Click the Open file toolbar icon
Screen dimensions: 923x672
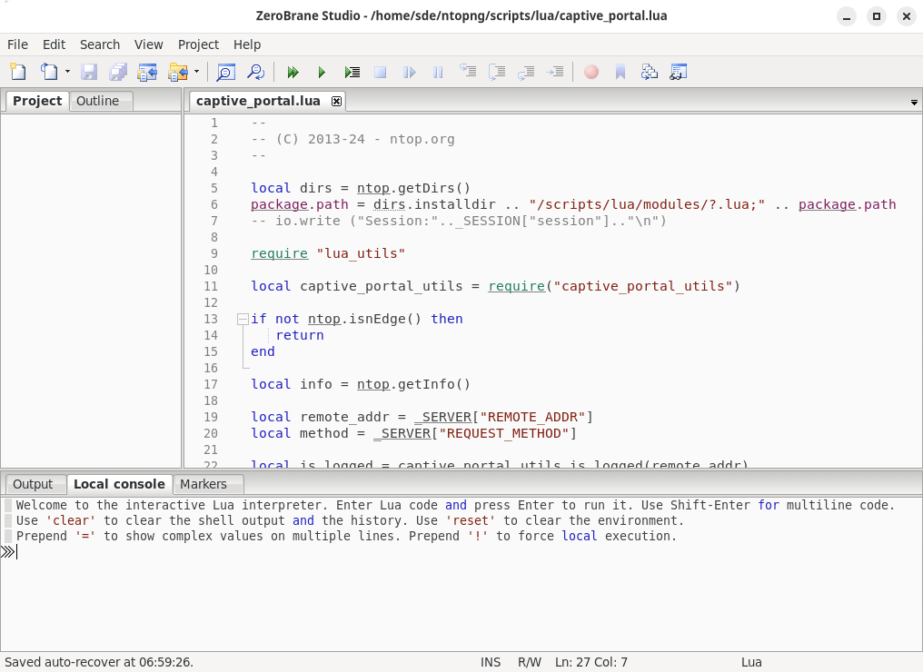pyautogui.click(x=49, y=72)
